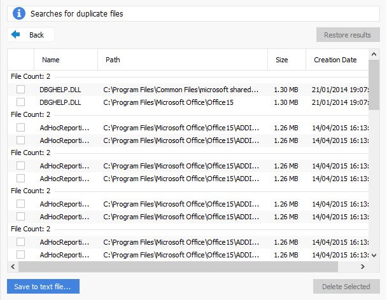387x300 pixels.
Task: Click the Delete Selected button
Action: 346,287
